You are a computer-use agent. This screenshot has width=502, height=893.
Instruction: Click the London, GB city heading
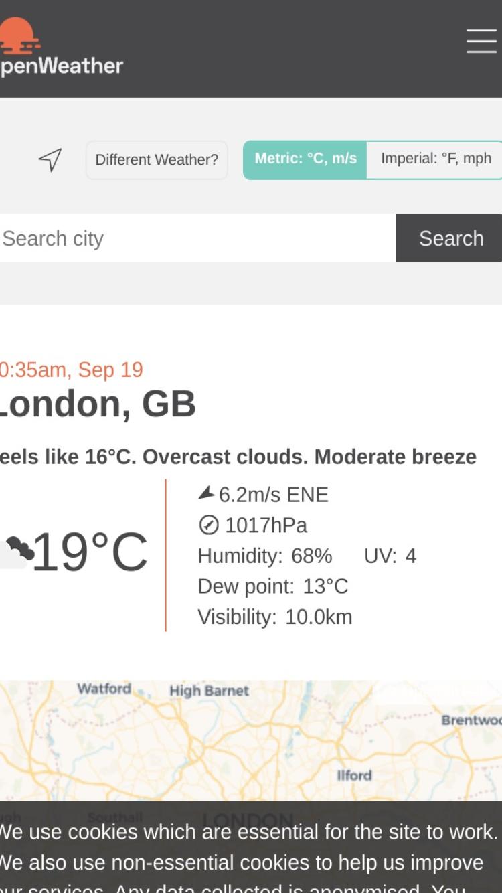[x=98, y=404]
